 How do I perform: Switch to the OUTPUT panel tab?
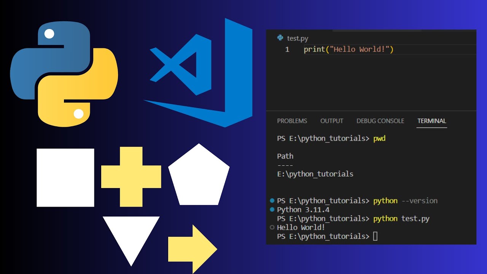coord(332,121)
